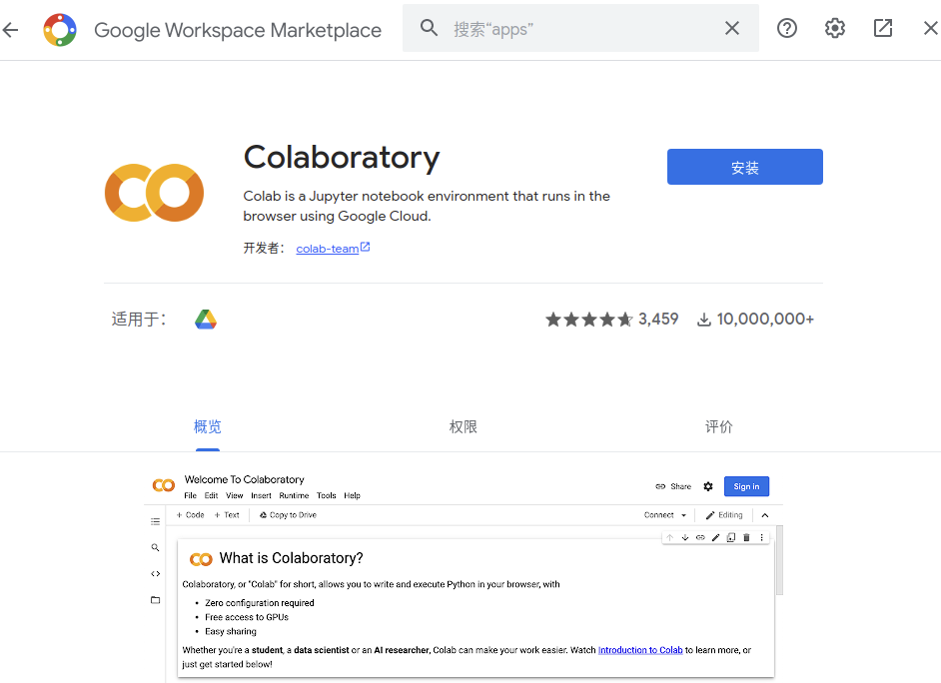The image size is (941, 683).
Task: Open the settings gear icon in header
Action: [x=835, y=28]
